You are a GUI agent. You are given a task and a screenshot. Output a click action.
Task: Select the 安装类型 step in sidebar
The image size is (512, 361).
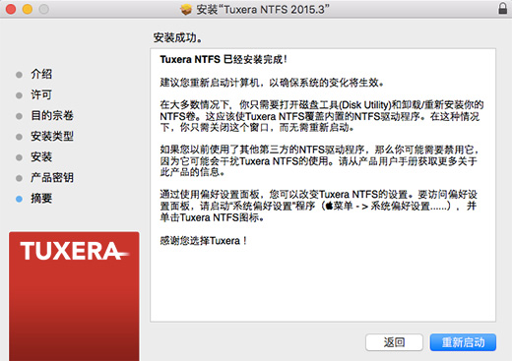point(52,136)
